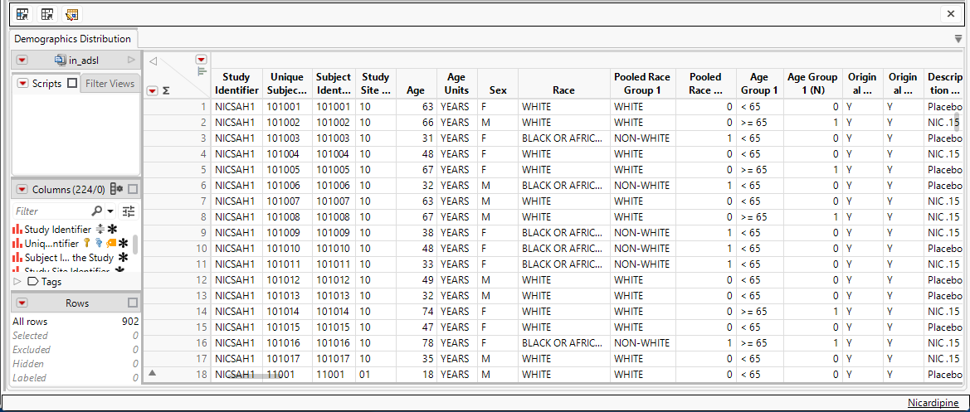The height and width of the screenshot is (412, 970).
Task: Open the Rows red triangle menu
Action: 22,303
